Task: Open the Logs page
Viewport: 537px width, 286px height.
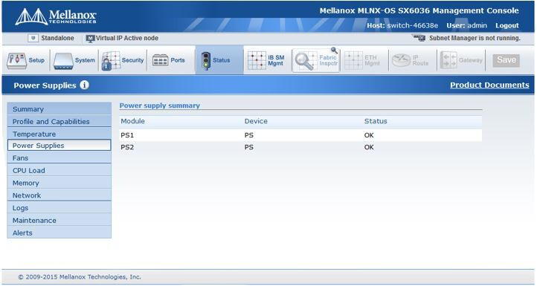Action: click(60, 208)
